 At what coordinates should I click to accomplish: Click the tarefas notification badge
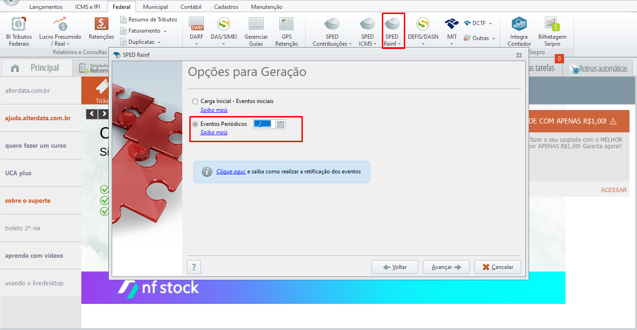click(x=559, y=59)
